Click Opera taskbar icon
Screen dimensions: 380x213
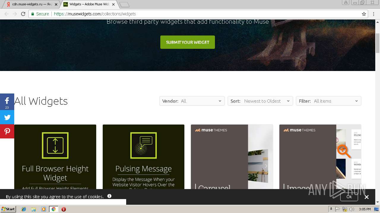click(64, 209)
